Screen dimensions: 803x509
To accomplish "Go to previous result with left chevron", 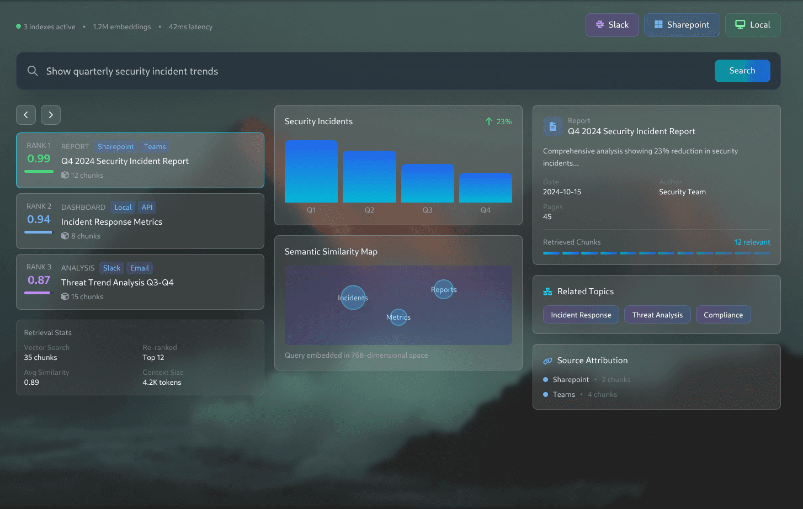I will point(26,115).
